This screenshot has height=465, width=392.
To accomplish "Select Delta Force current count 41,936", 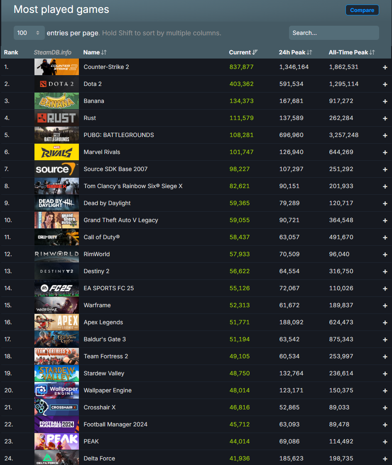I will point(239,458).
